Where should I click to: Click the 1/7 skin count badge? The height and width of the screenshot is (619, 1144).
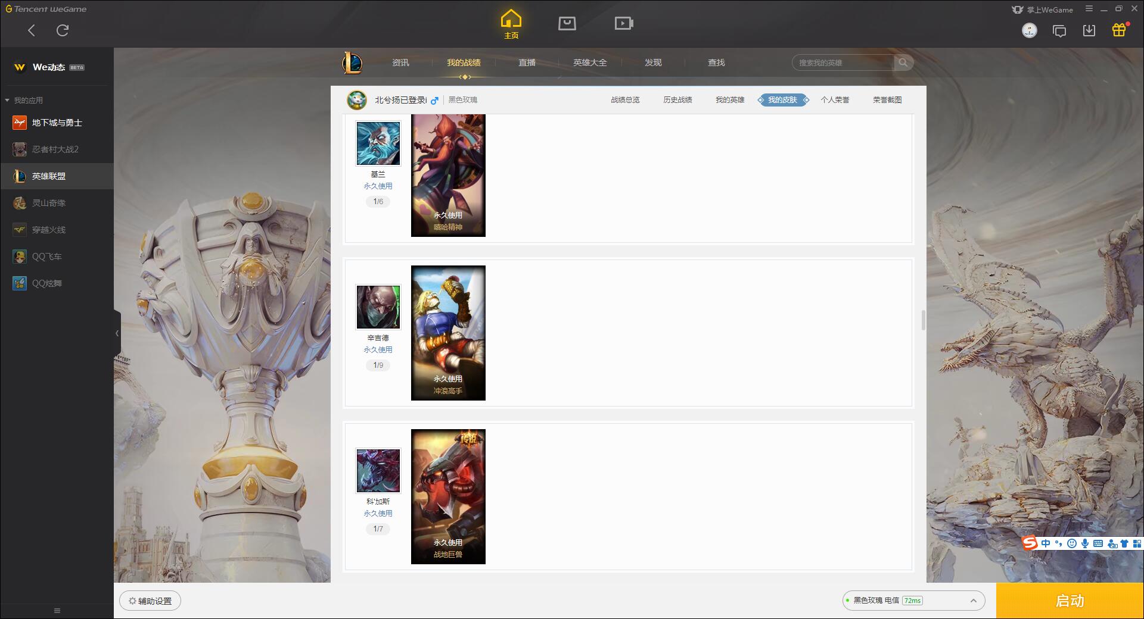[x=378, y=529]
